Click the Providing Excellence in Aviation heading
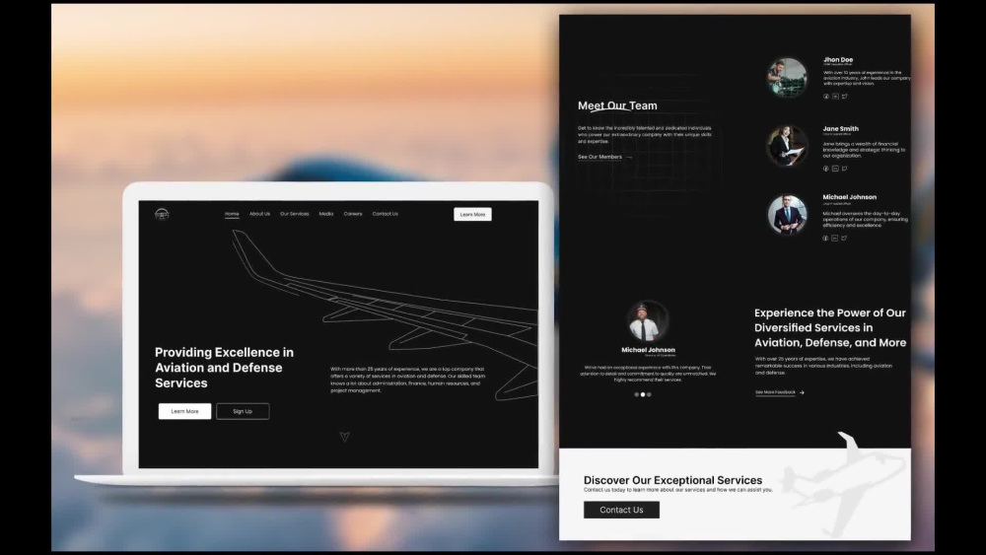The width and height of the screenshot is (986, 555). 225,368
